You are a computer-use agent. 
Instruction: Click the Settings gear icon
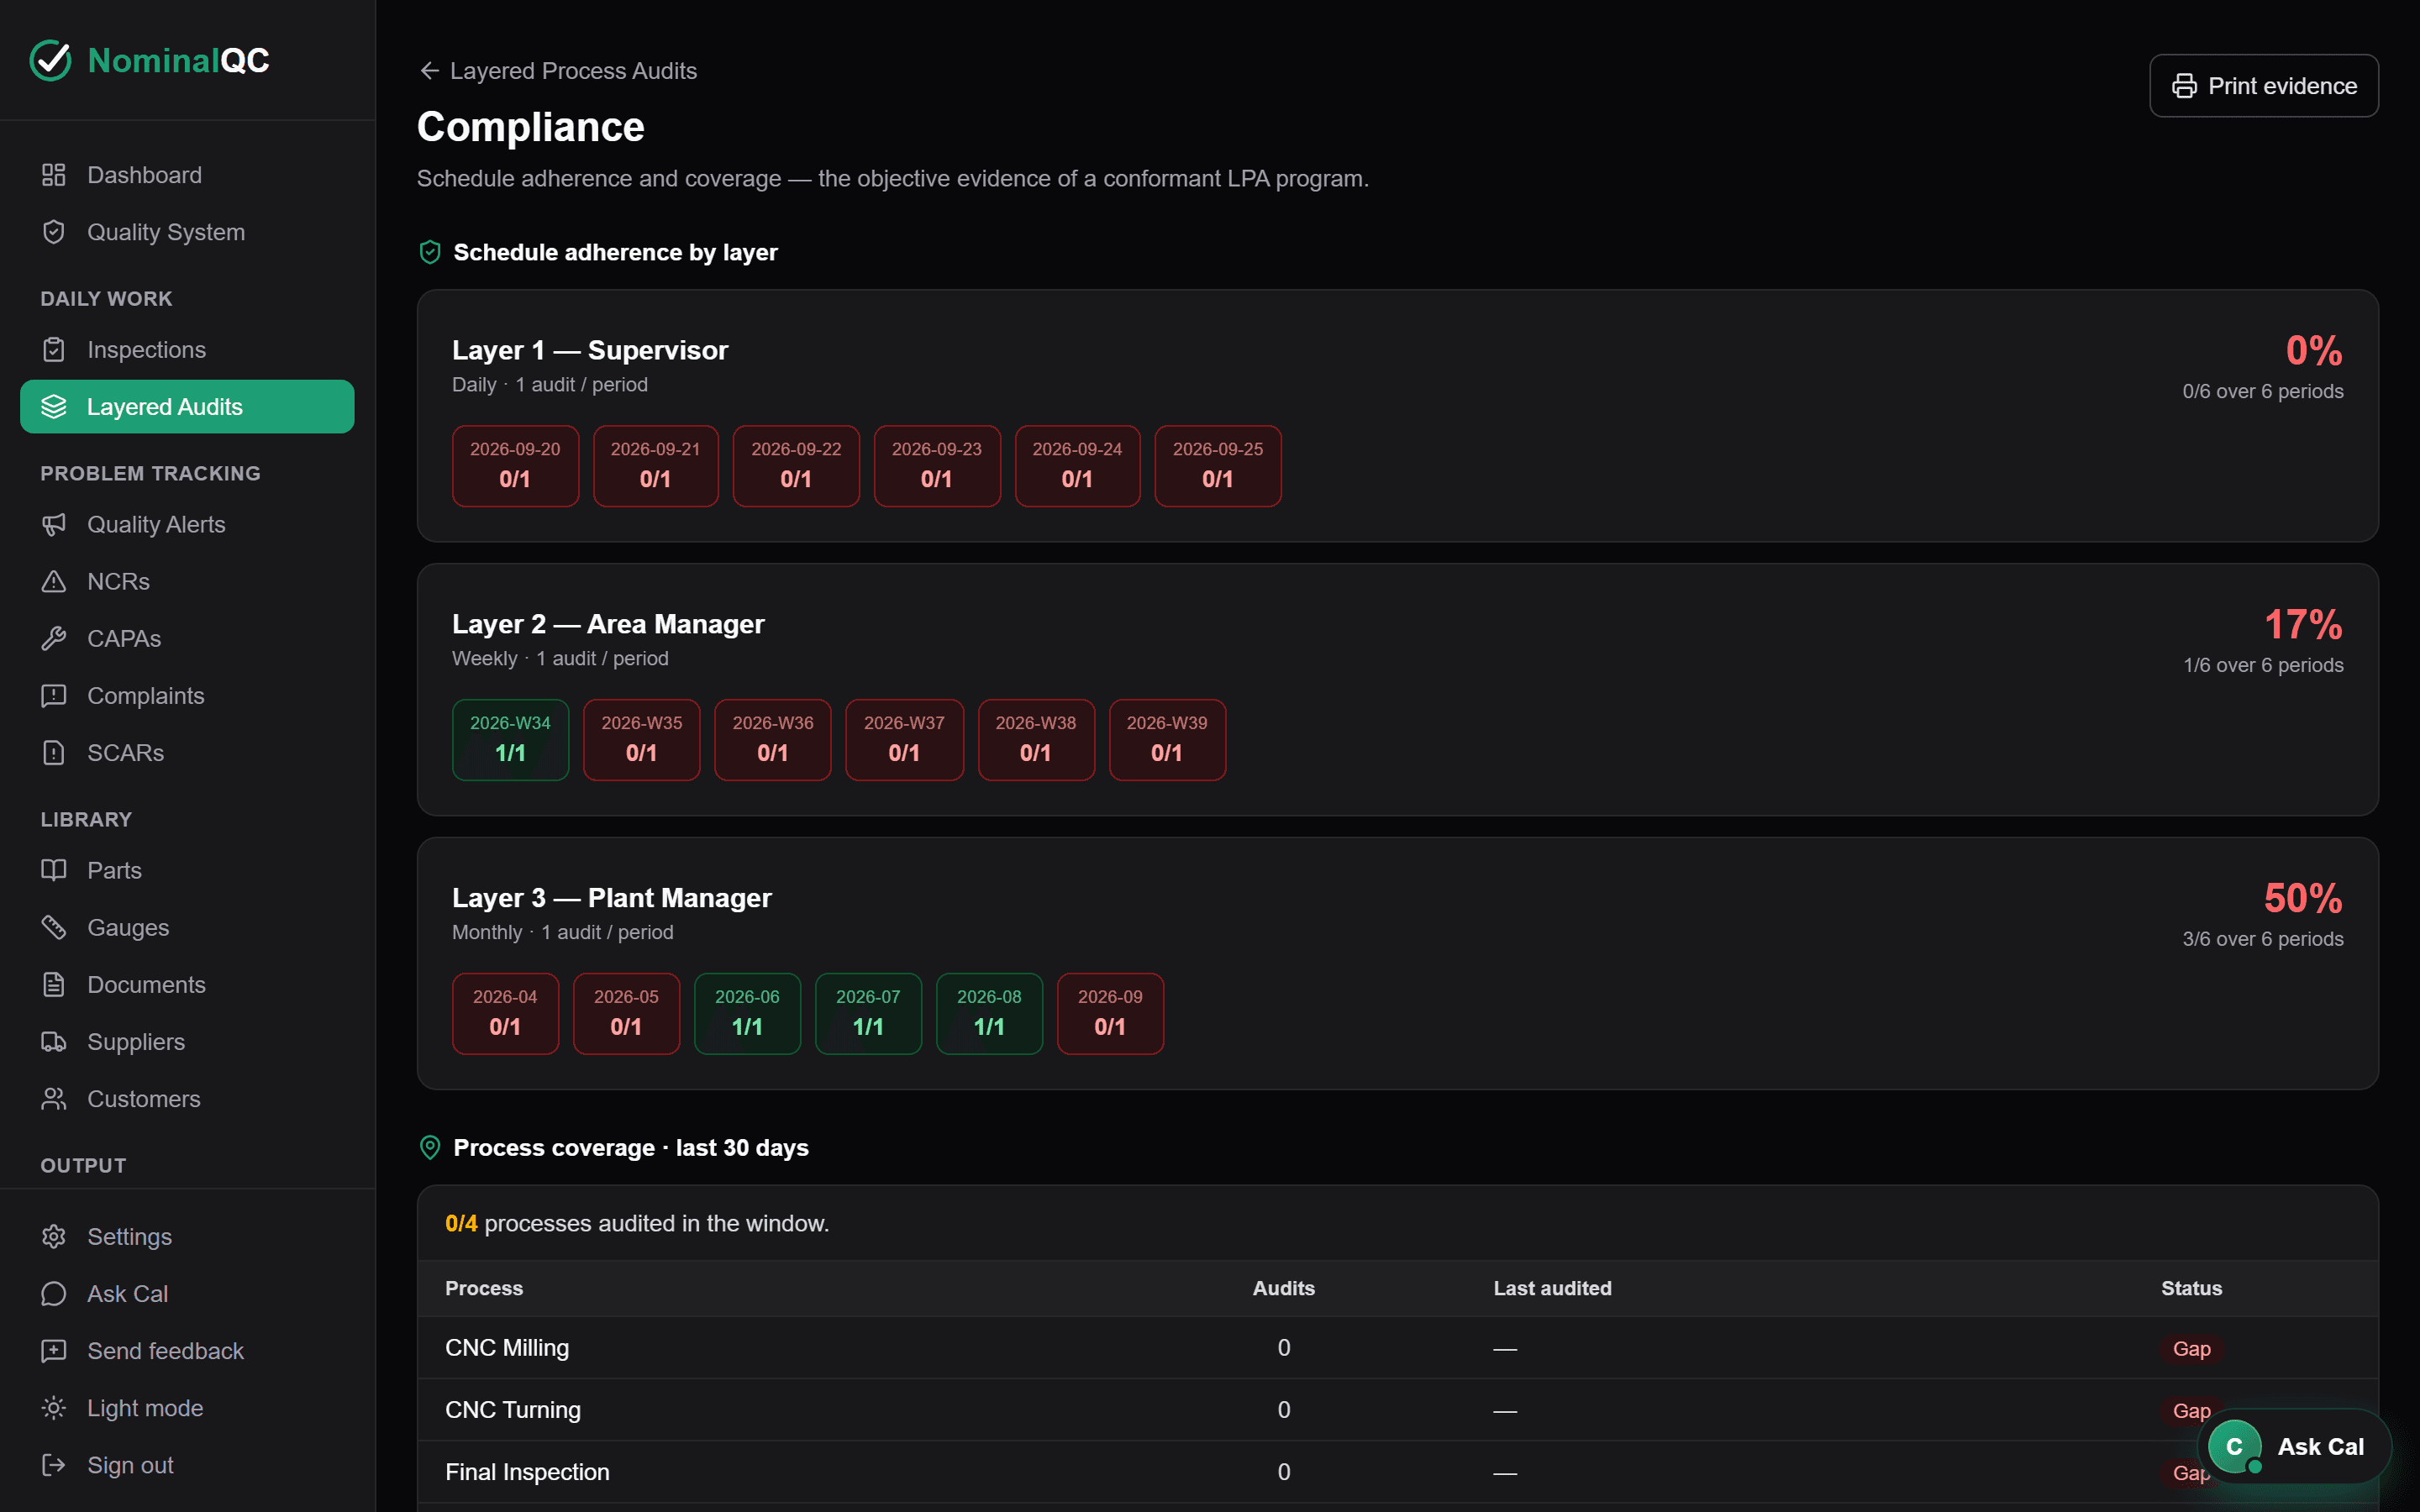[x=54, y=1237]
